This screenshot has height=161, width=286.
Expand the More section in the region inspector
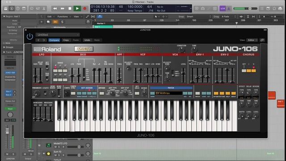click(4, 43)
